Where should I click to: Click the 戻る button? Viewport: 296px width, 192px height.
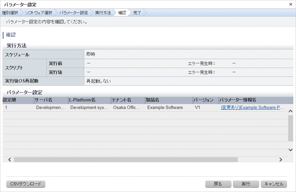click(x=218, y=184)
